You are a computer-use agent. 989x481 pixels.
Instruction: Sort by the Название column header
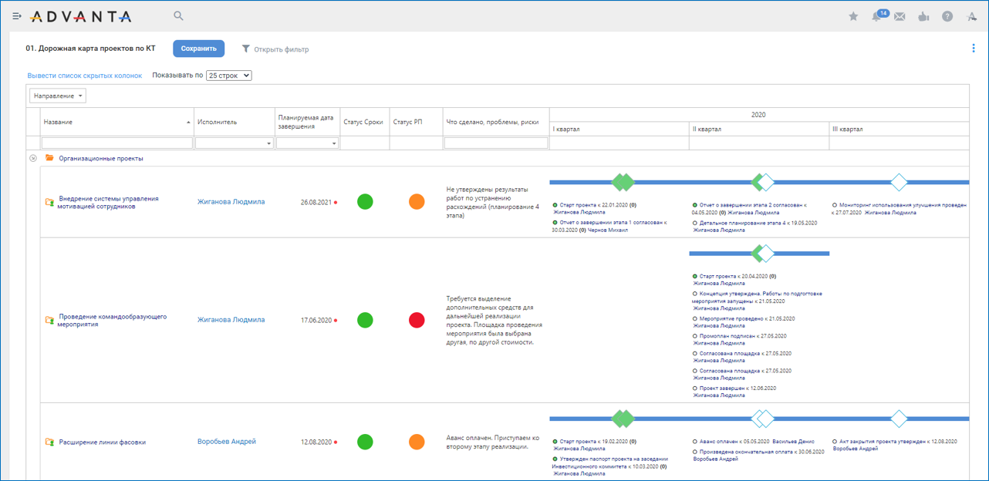point(116,122)
